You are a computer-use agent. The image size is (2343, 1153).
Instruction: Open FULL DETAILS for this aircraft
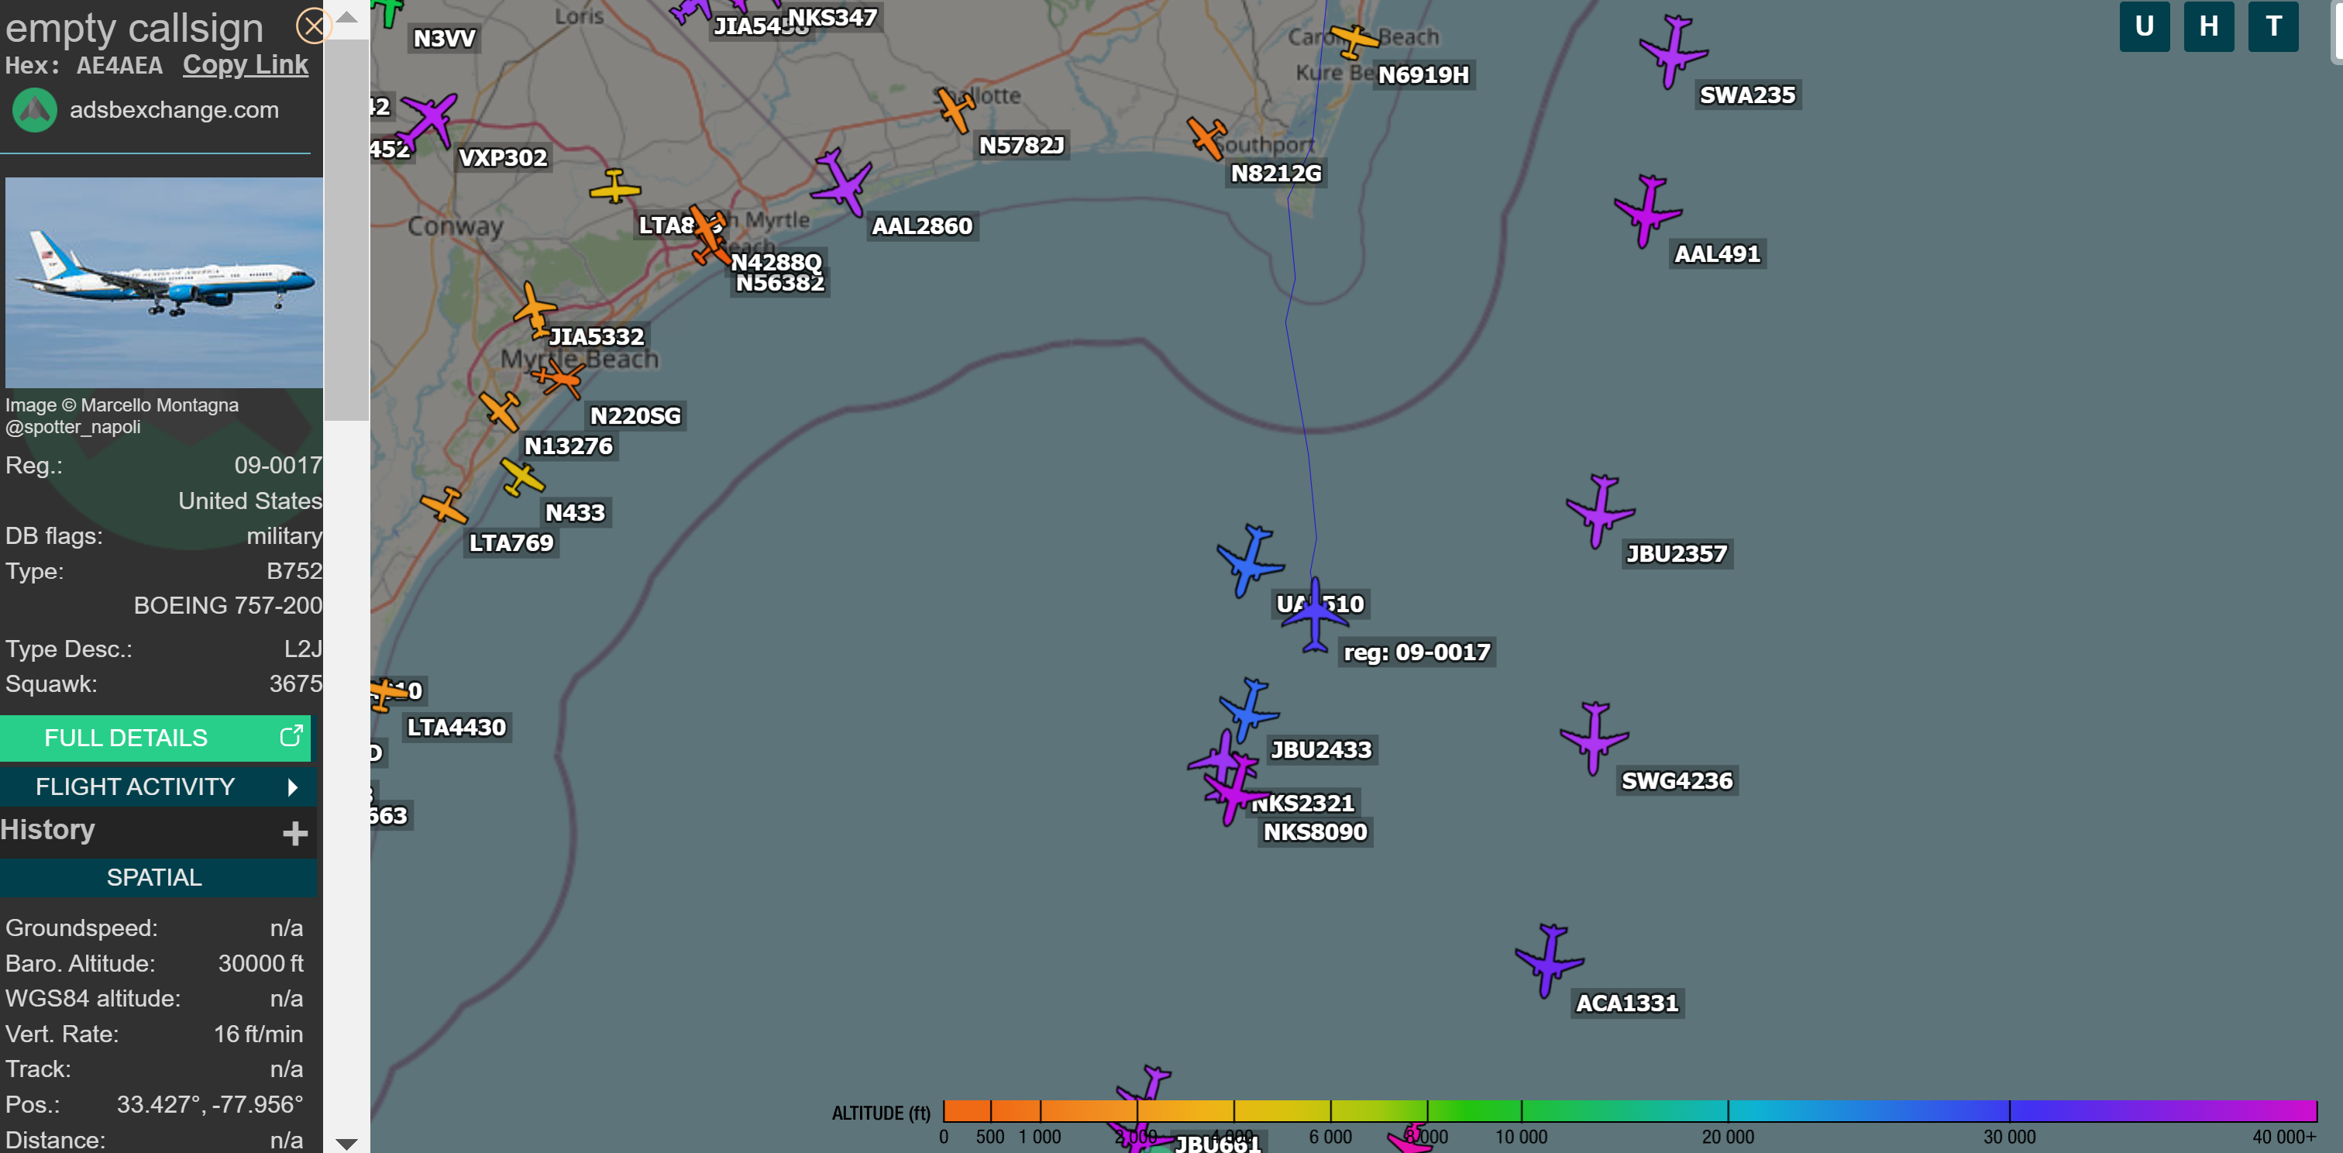coord(156,738)
